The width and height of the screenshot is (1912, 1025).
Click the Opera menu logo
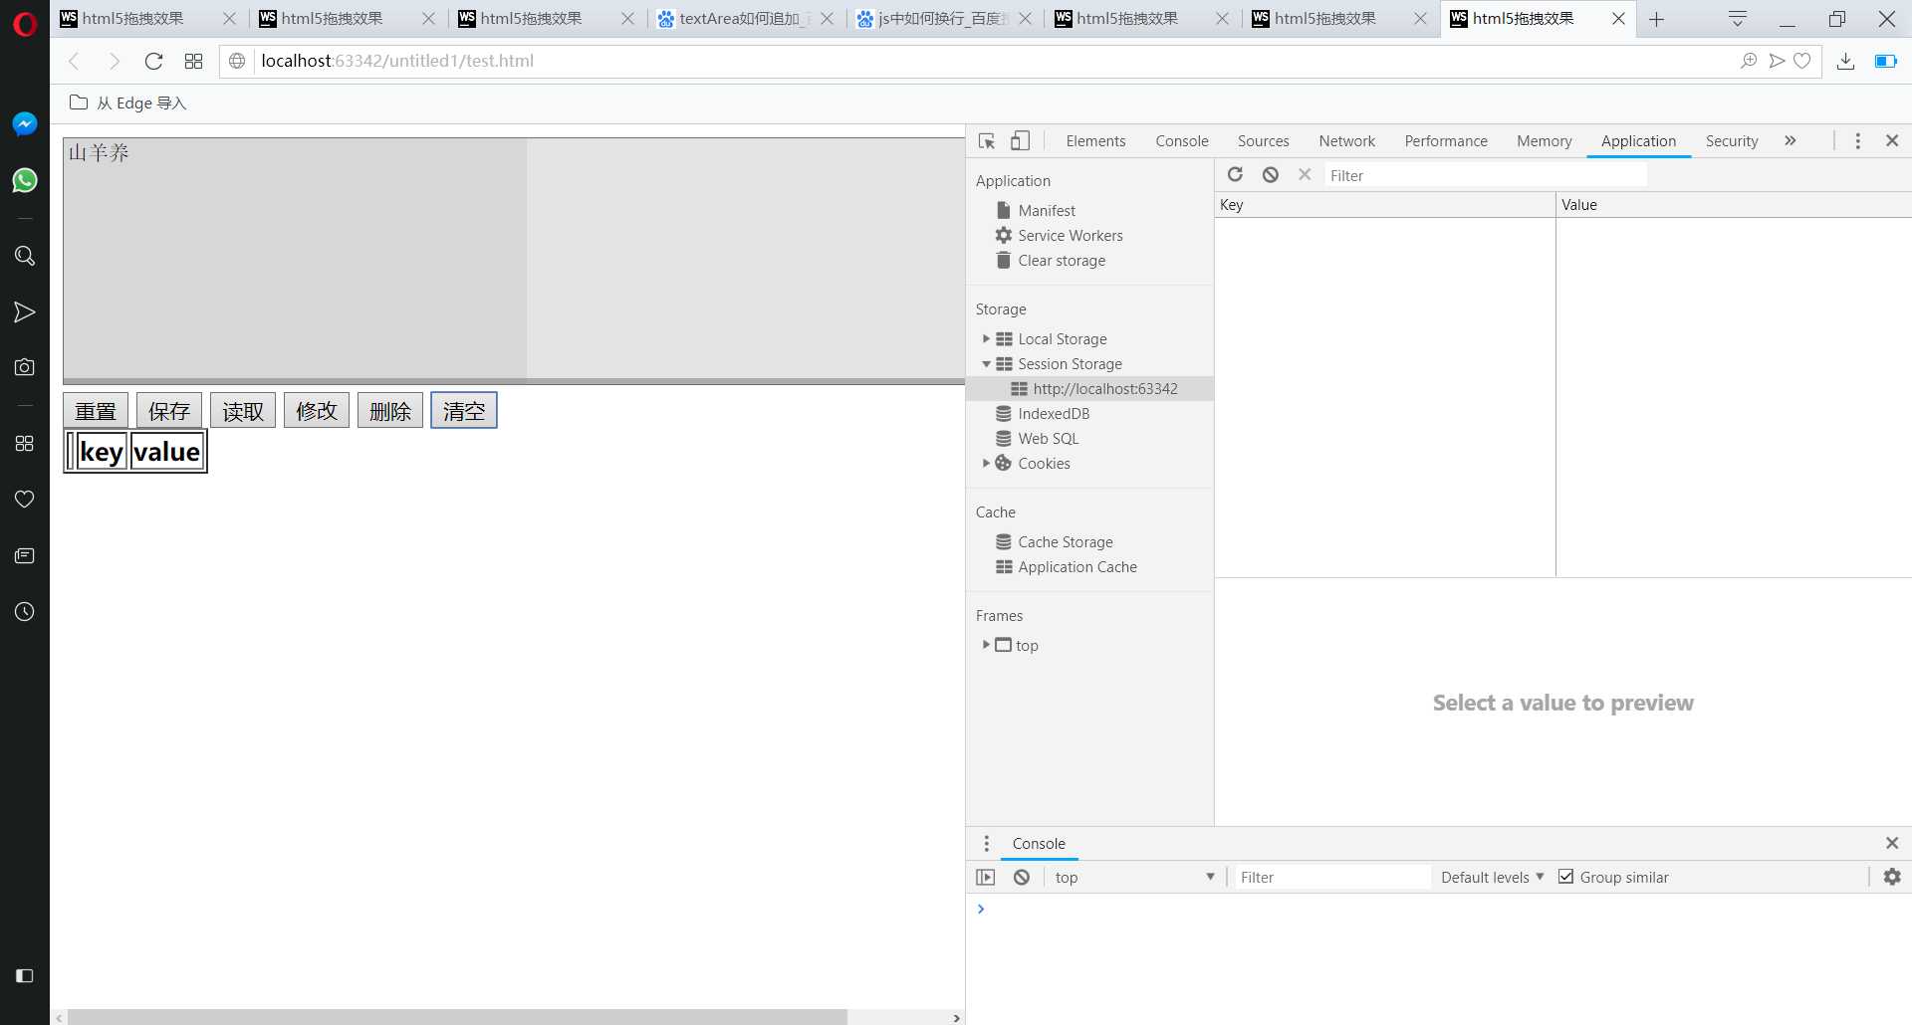point(25,23)
